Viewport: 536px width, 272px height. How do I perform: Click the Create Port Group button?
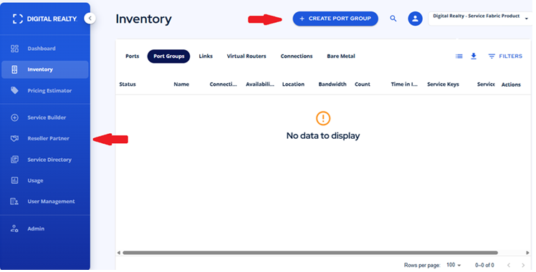pos(335,19)
